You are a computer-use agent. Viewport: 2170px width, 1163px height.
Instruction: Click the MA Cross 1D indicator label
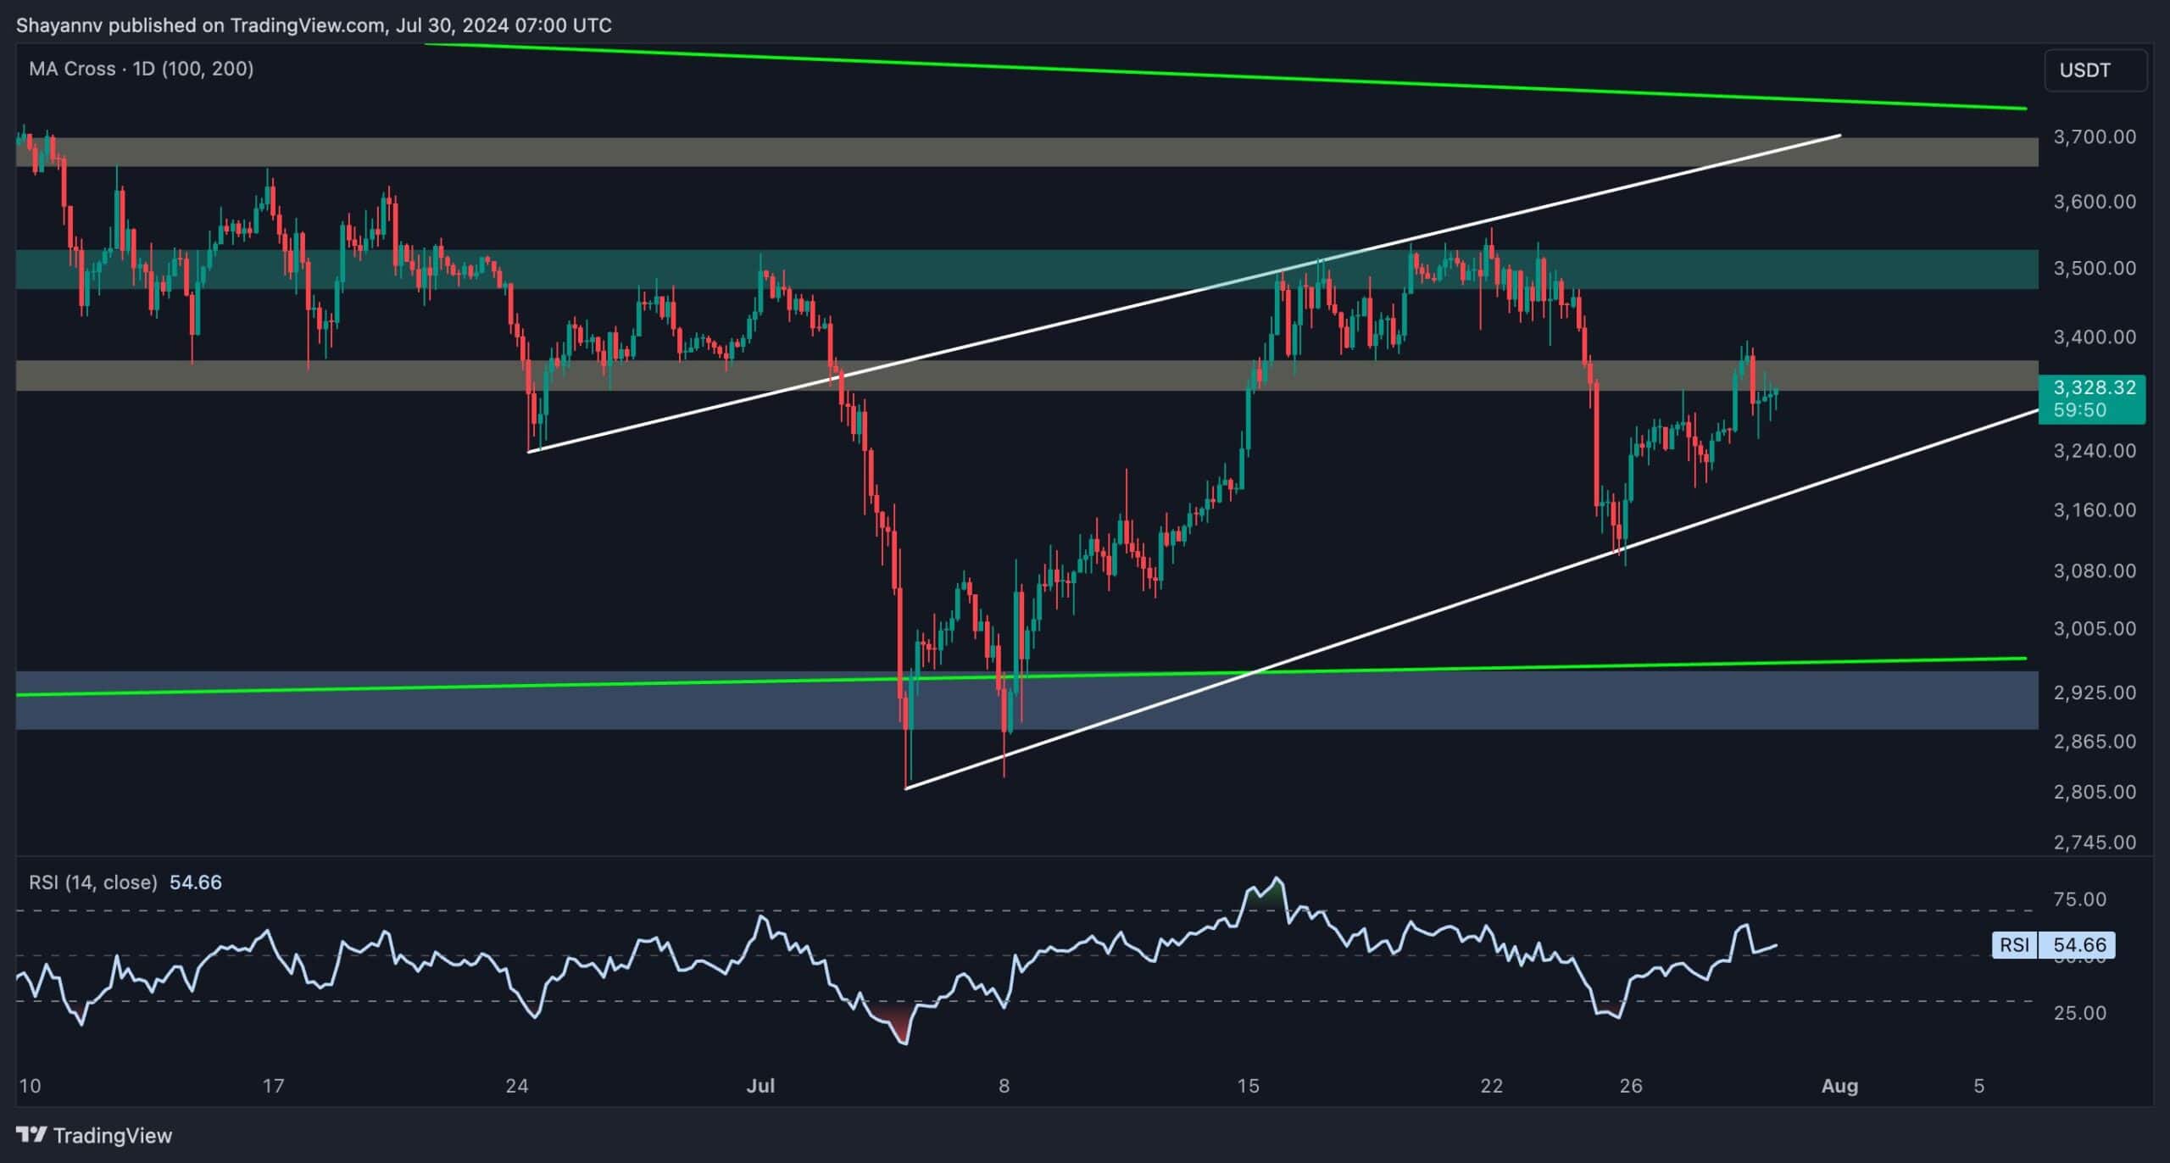141,69
